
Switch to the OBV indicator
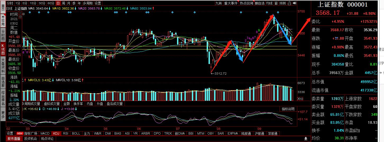(x=211, y=134)
